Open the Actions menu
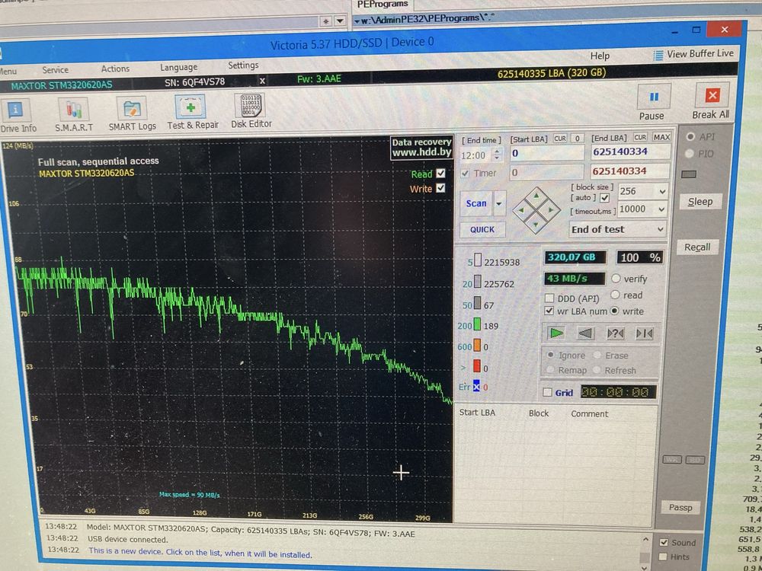This screenshot has height=571, width=762. pos(115,69)
